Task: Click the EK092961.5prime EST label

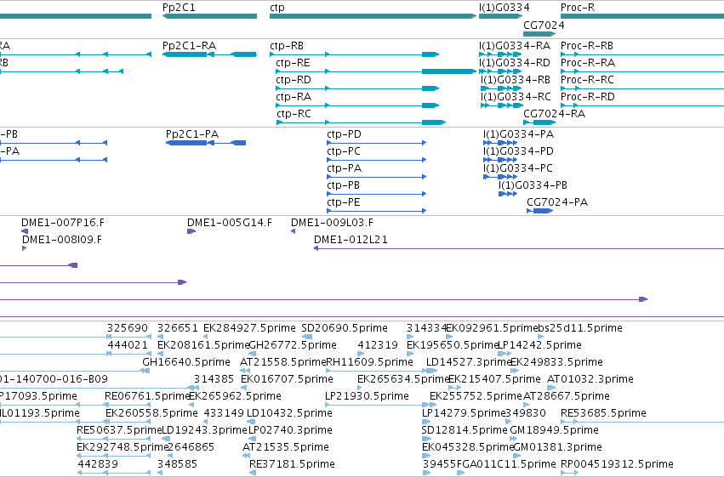Action: click(493, 328)
